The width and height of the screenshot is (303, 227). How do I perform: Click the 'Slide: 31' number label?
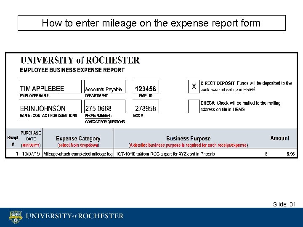click(284, 204)
